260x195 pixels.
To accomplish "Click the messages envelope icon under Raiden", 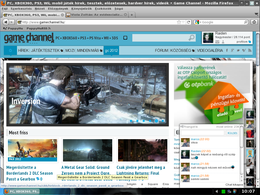I will pos(217,42).
